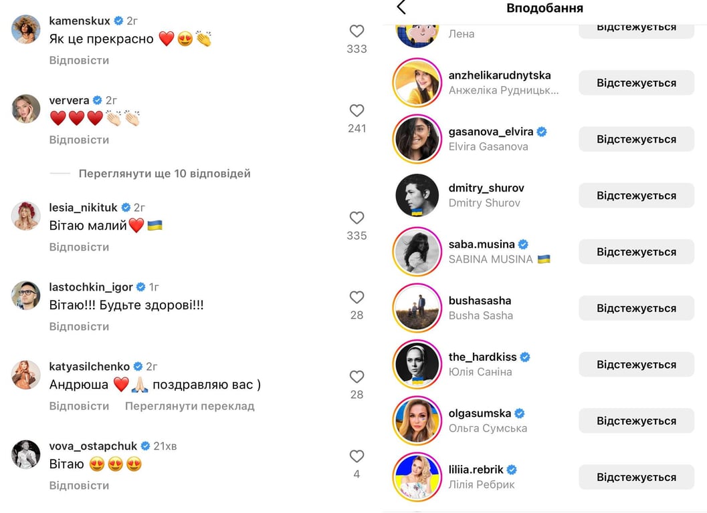
Task: Tap heart icon on ververa's comment
Action: 357,111
